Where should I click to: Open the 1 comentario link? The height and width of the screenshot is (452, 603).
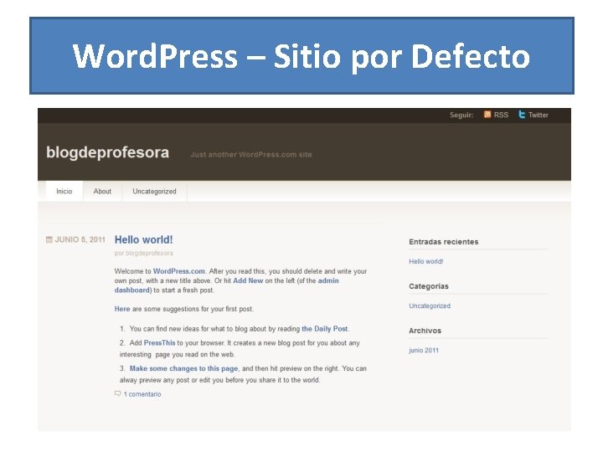pos(142,394)
